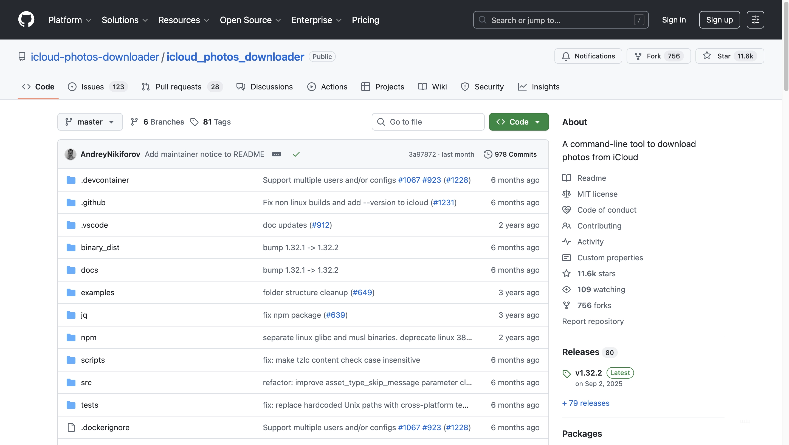Open the appearance settings icon button
Screen dimensions: 789x445
pyautogui.click(x=755, y=20)
